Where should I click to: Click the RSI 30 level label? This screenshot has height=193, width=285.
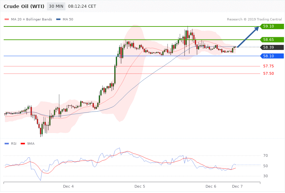pyautogui.click(x=266, y=176)
